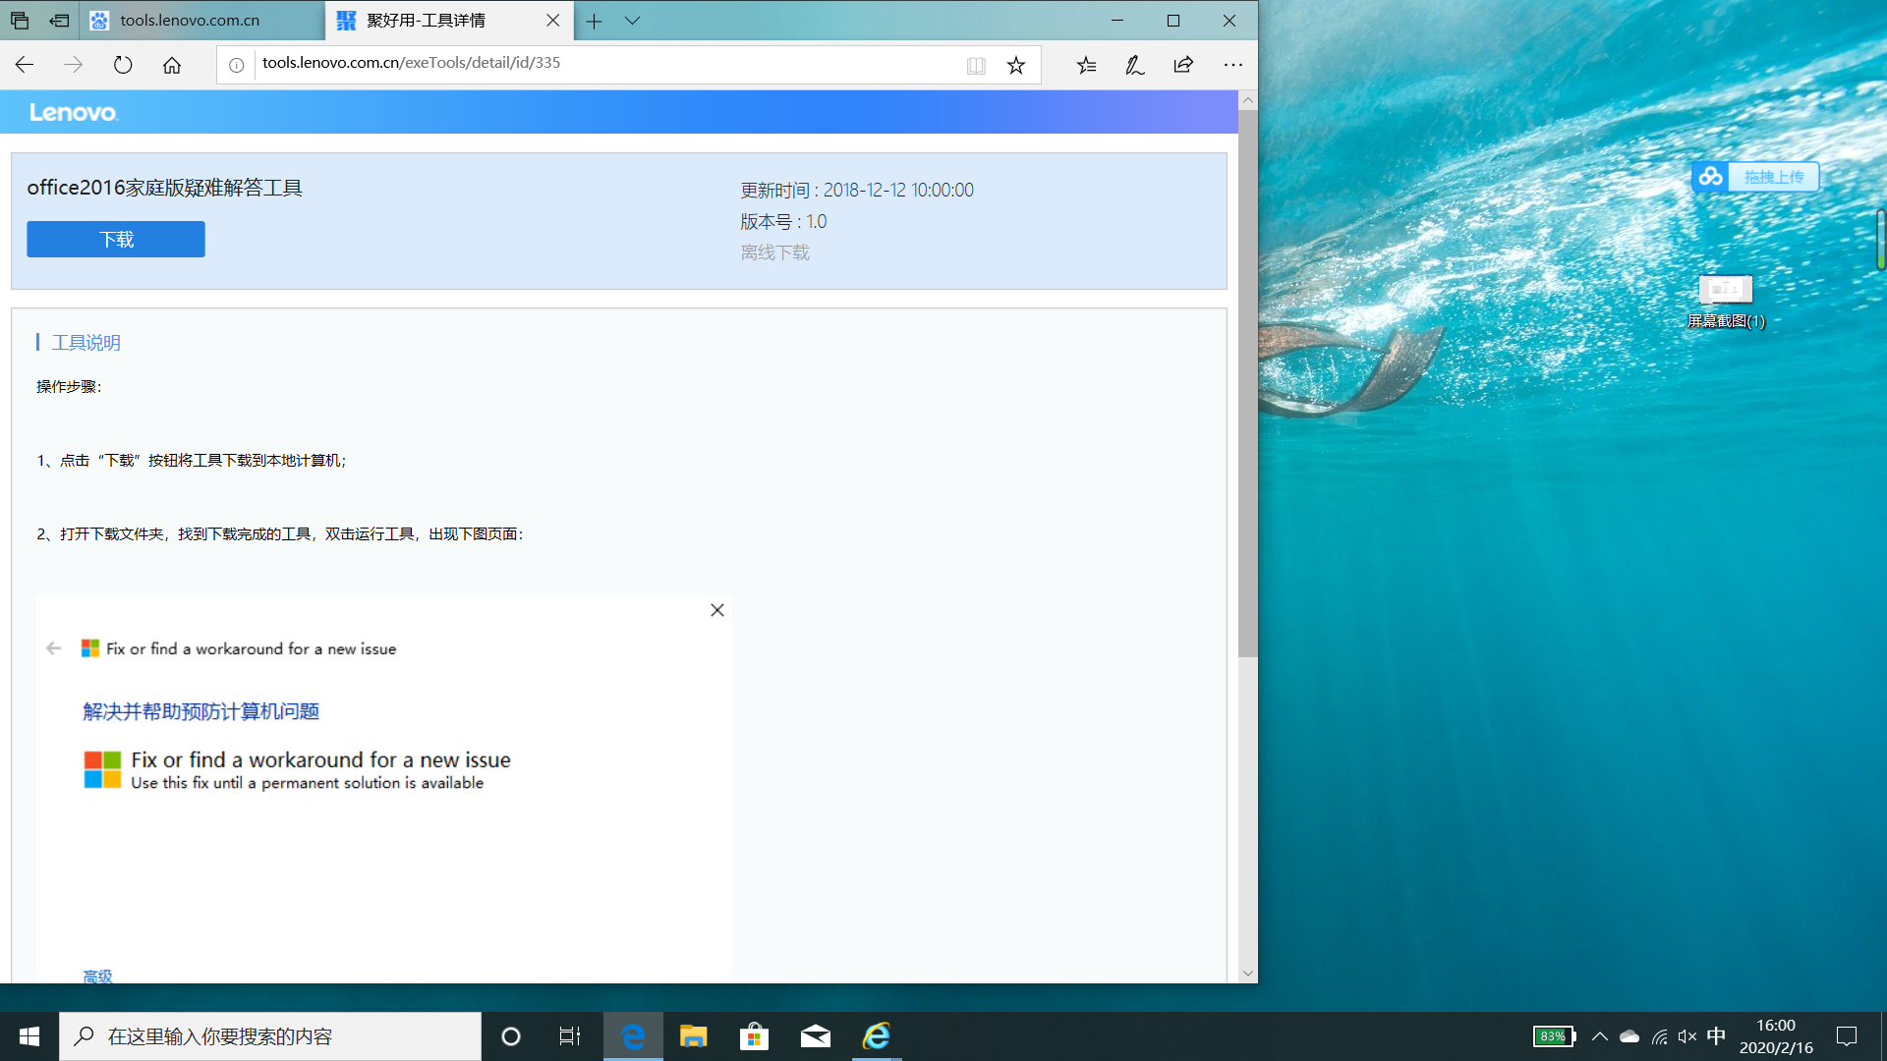The image size is (1887, 1061).
Task: Add page to favorites with star icon
Action: pos(1016,65)
